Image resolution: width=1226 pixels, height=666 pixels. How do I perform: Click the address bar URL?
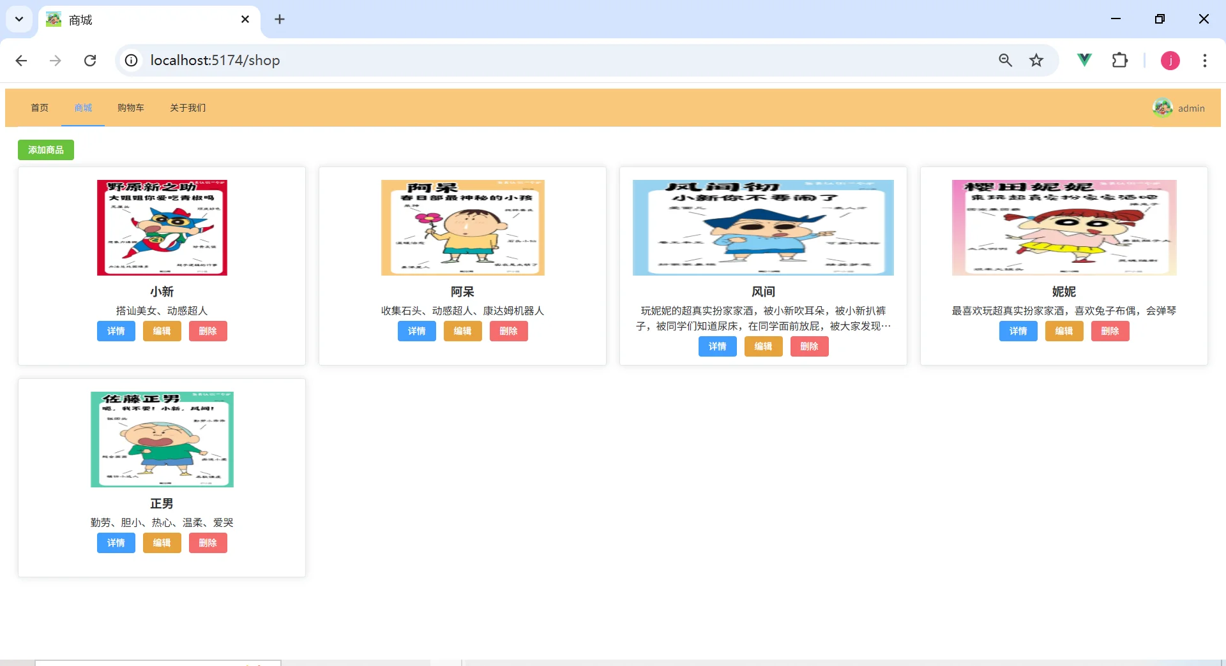coord(215,61)
